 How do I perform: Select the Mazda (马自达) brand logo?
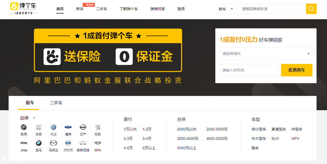pyautogui.click(x=53, y=143)
